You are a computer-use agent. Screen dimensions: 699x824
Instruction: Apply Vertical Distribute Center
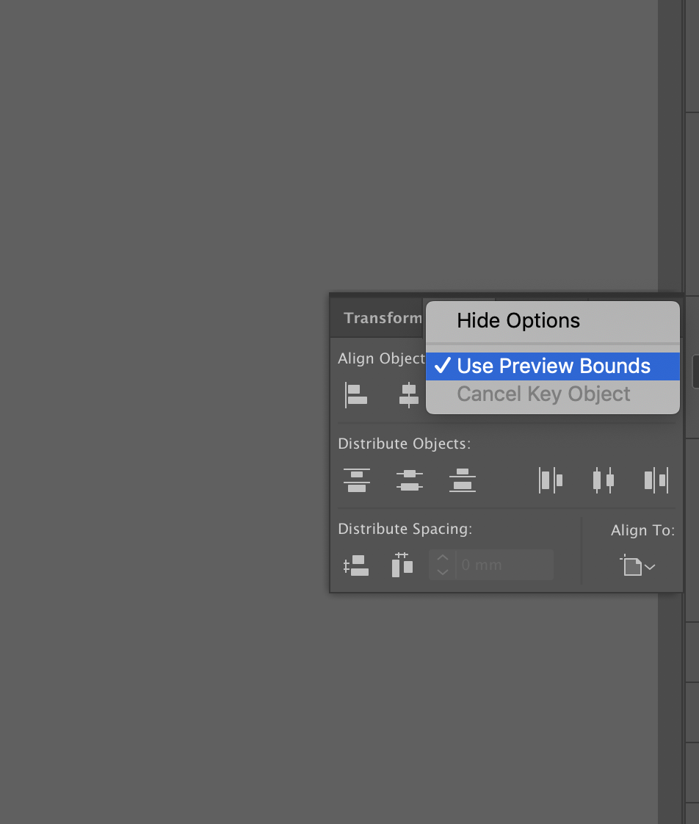pos(409,480)
